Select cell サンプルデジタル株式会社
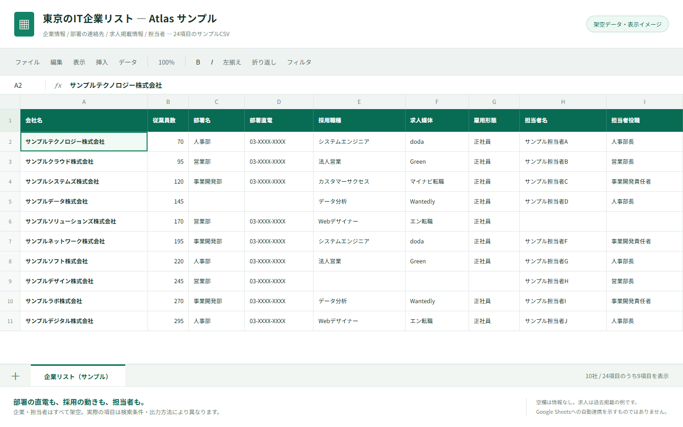 point(84,321)
